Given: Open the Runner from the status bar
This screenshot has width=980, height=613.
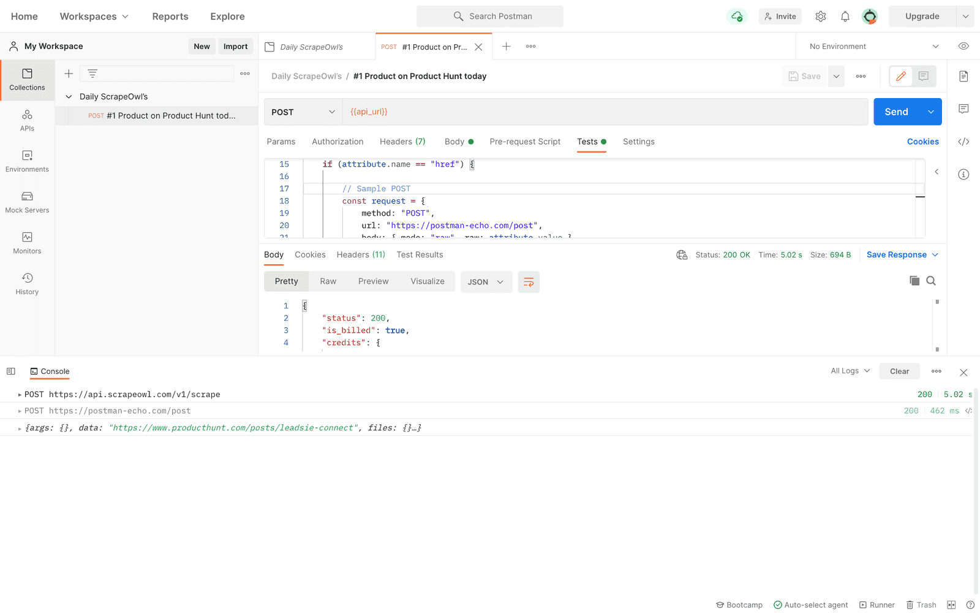Looking at the screenshot, I should click(876, 605).
